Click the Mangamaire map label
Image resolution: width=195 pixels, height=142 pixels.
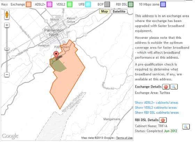coord(112,119)
